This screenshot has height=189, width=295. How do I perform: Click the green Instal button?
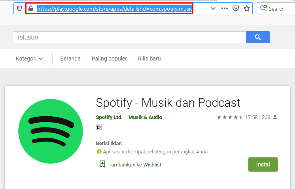point(263,164)
